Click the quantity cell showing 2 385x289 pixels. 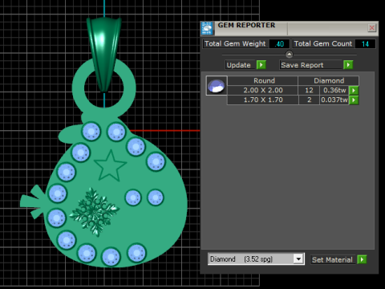309,100
